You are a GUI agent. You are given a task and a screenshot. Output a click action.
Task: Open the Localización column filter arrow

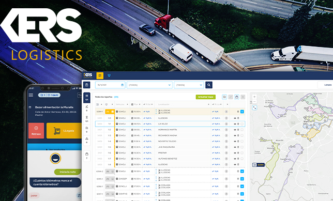pos(208,104)
